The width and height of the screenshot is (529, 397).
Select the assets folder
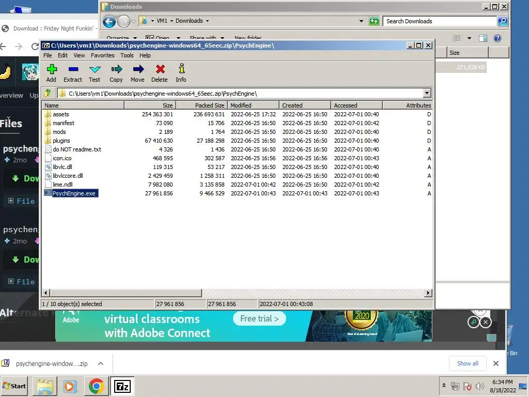[61, 114]
